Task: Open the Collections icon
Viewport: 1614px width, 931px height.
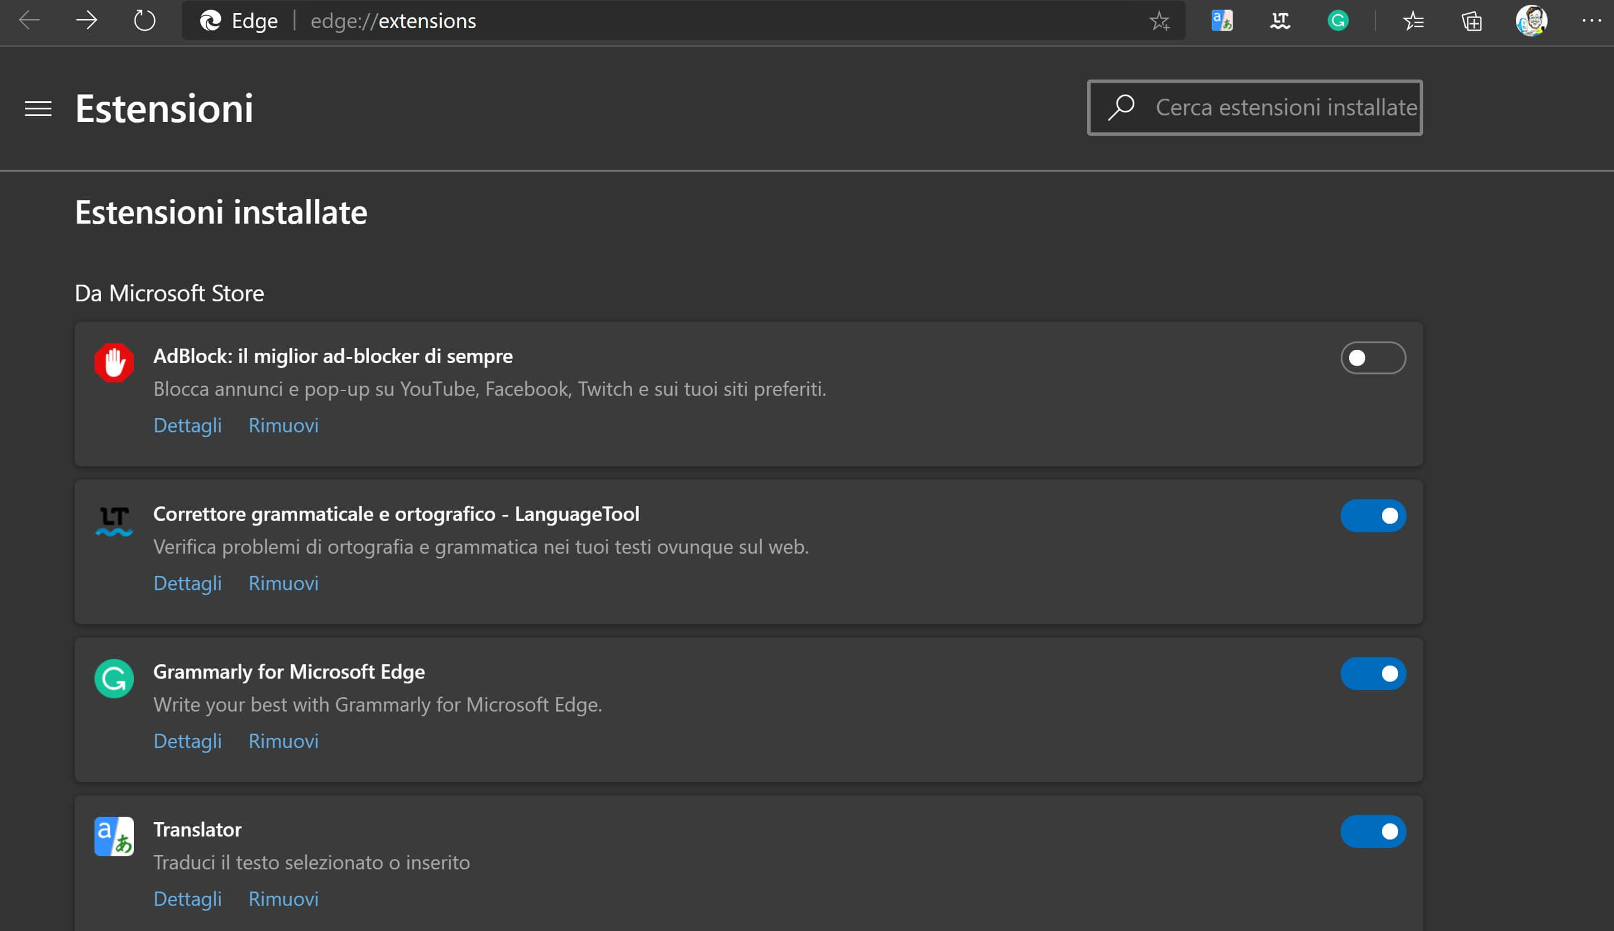Action: coord(1472,21)
